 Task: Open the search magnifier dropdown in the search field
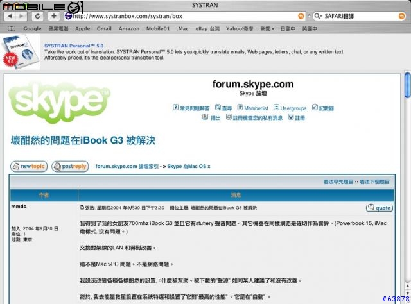[318, 16]
